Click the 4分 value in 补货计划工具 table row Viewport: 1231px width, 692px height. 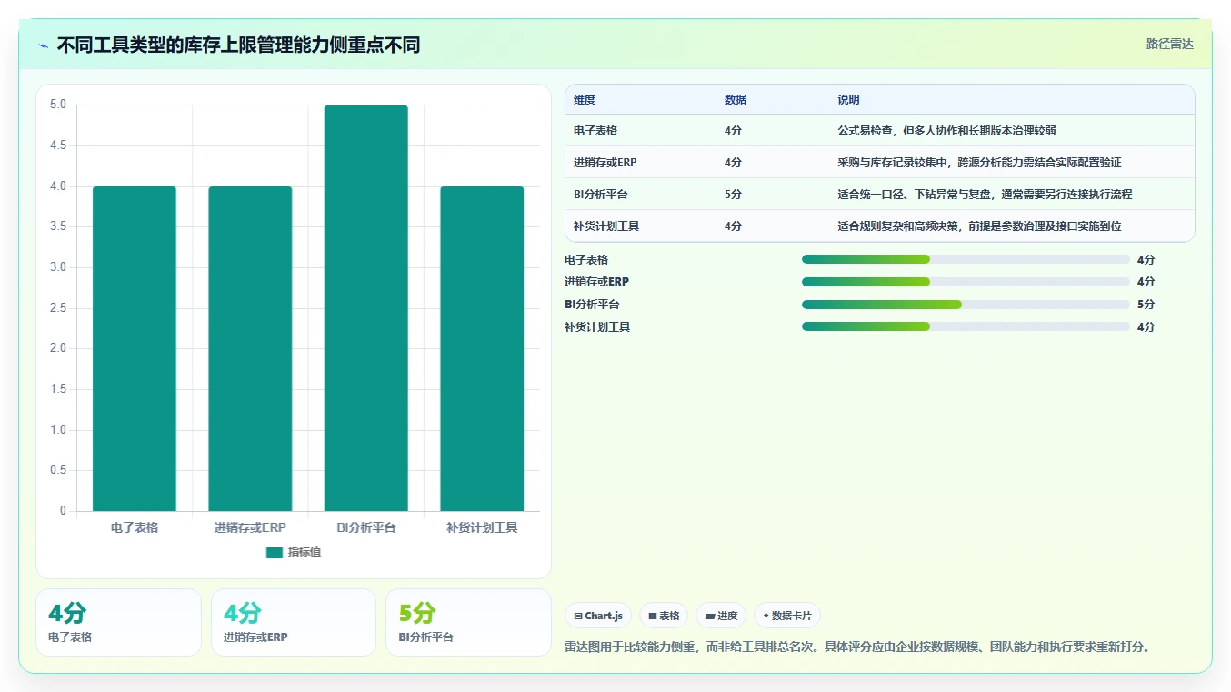click(733, 226)
